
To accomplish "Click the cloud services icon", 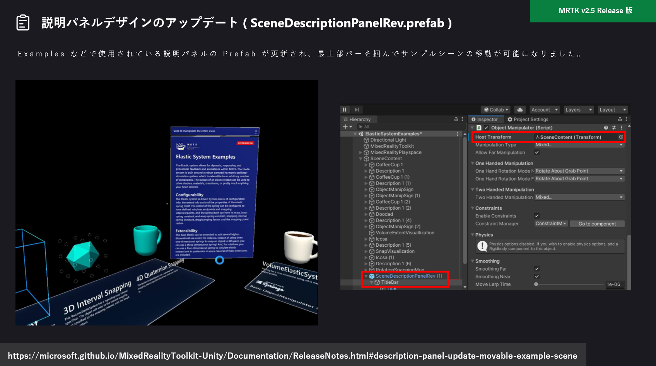I will click(520, 110).
